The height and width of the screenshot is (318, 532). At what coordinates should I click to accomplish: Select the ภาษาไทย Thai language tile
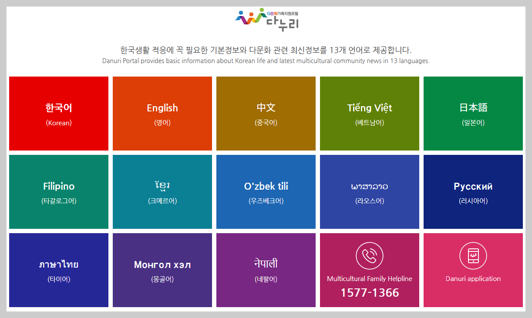tap(59, 270)
